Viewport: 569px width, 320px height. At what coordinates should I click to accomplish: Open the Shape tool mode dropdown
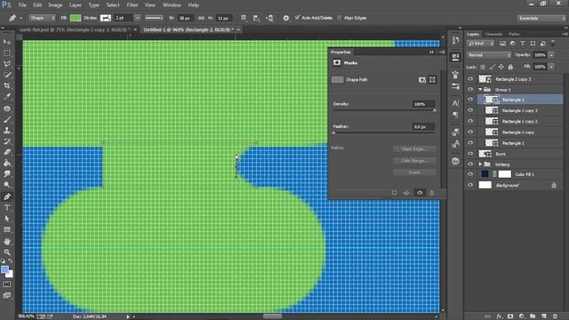pos(42,18)
